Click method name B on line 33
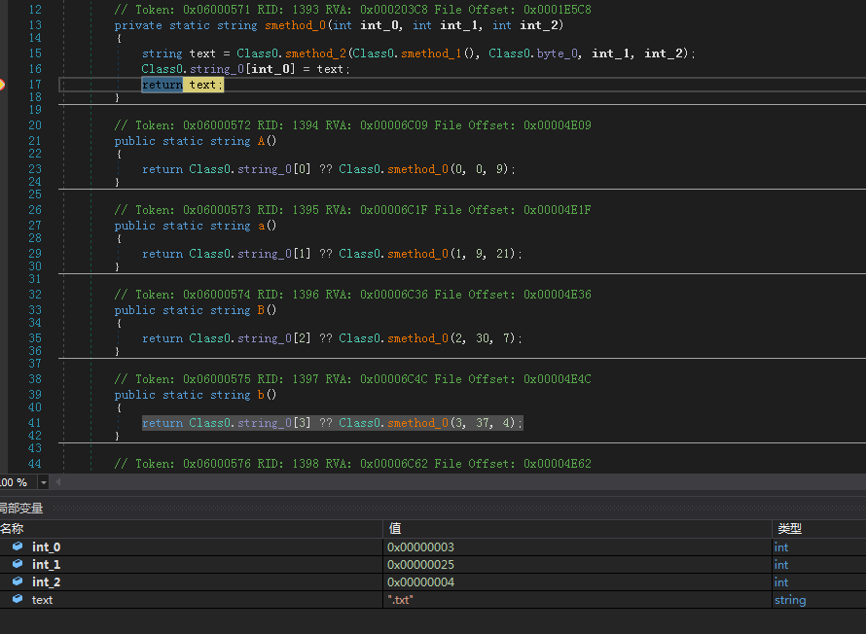866x634 pixels. tap(261, 310)
